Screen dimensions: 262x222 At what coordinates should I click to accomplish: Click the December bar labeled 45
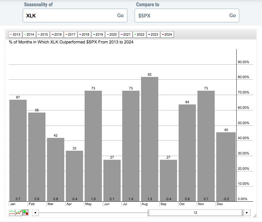point(226,167)
